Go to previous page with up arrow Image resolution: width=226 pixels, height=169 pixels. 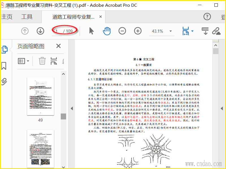point(25,31)
